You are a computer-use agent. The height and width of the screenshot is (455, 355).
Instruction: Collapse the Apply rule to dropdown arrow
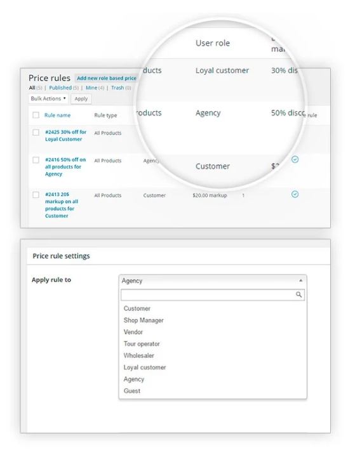tap(301, 280)
